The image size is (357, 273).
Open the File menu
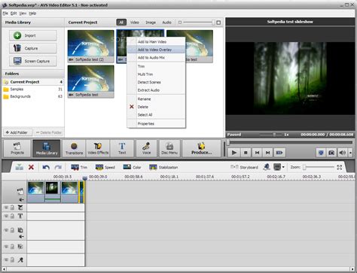5,14
